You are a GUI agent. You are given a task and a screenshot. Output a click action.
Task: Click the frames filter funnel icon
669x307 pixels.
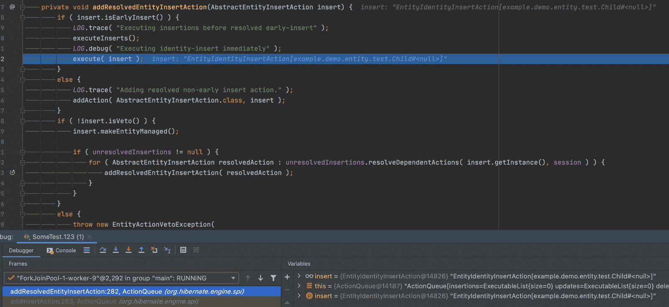(x=273, y=278)
